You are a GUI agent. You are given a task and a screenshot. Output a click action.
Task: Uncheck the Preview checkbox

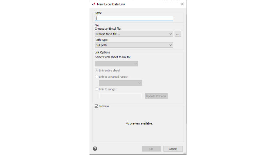point(96,106)
